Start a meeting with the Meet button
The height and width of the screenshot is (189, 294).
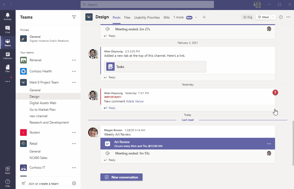[263, 17]
